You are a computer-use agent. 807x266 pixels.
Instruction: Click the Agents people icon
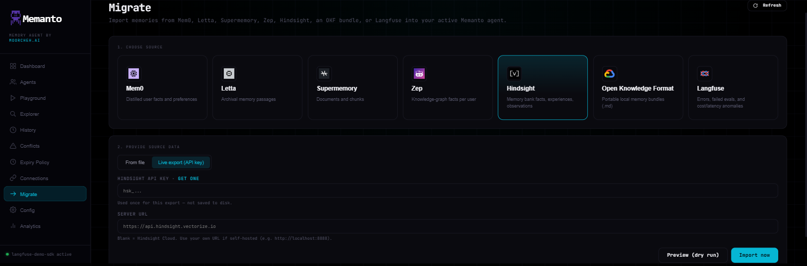click(13, 82)
